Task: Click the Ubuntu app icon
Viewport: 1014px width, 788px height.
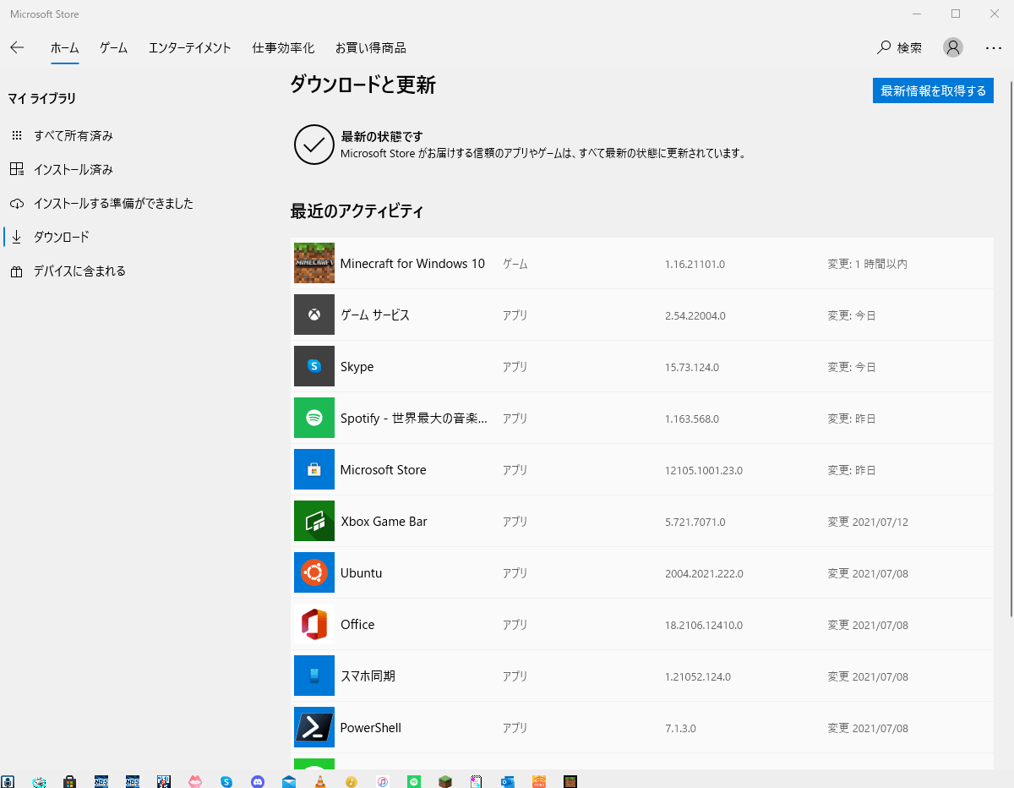Action: pos(314,572)
